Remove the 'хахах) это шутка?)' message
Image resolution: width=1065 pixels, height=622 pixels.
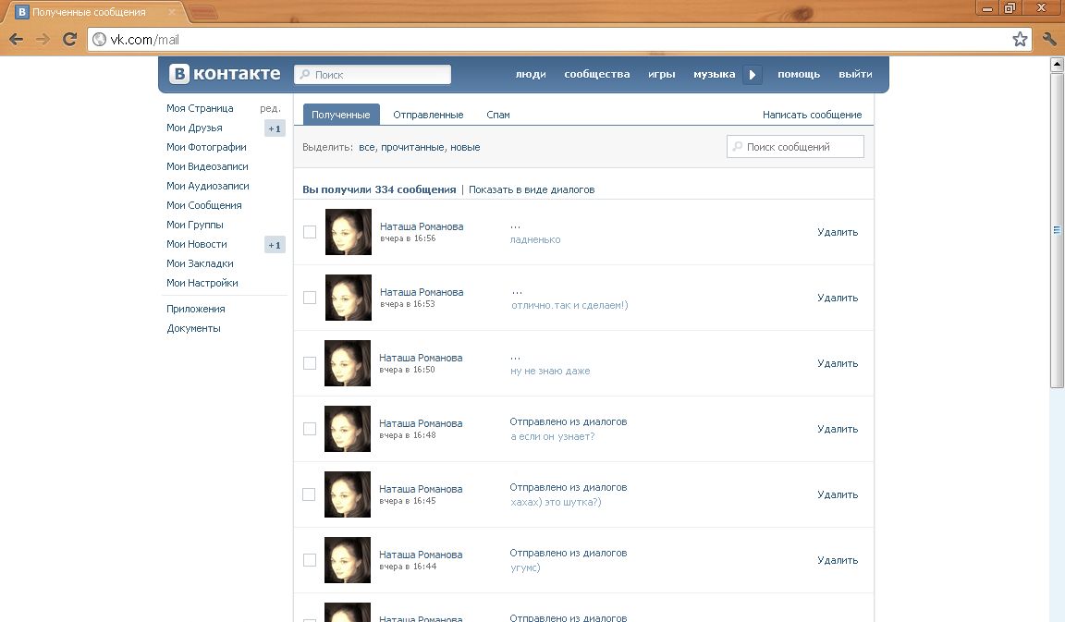[838, 494]
